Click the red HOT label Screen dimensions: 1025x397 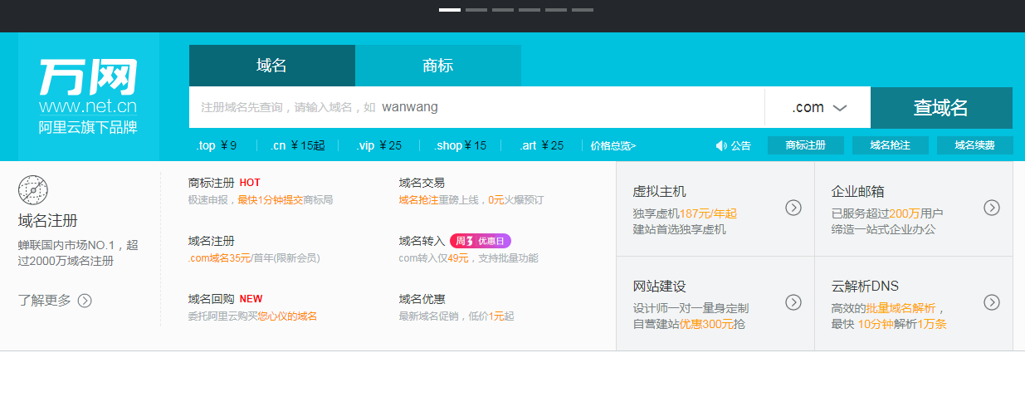[250, 183]
